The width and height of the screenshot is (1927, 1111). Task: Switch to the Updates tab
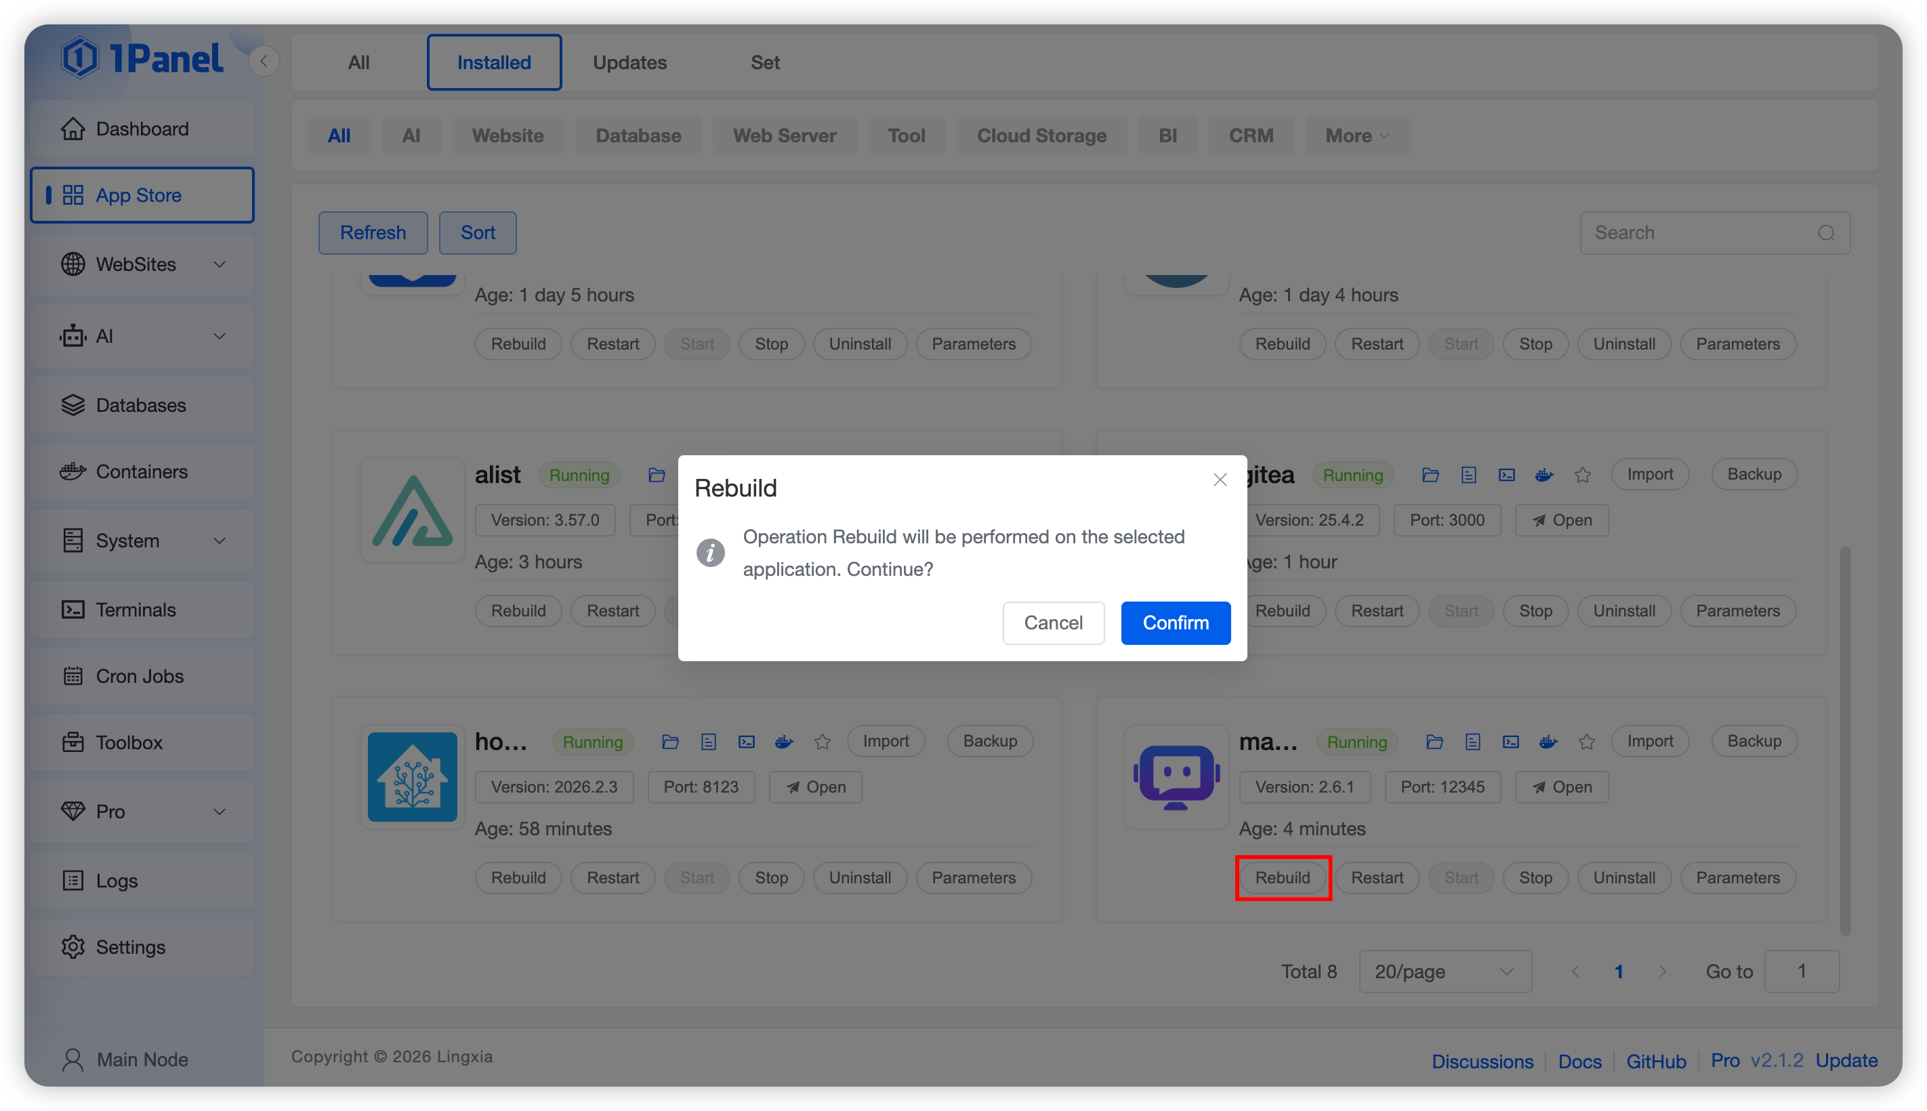pos(629,62)
